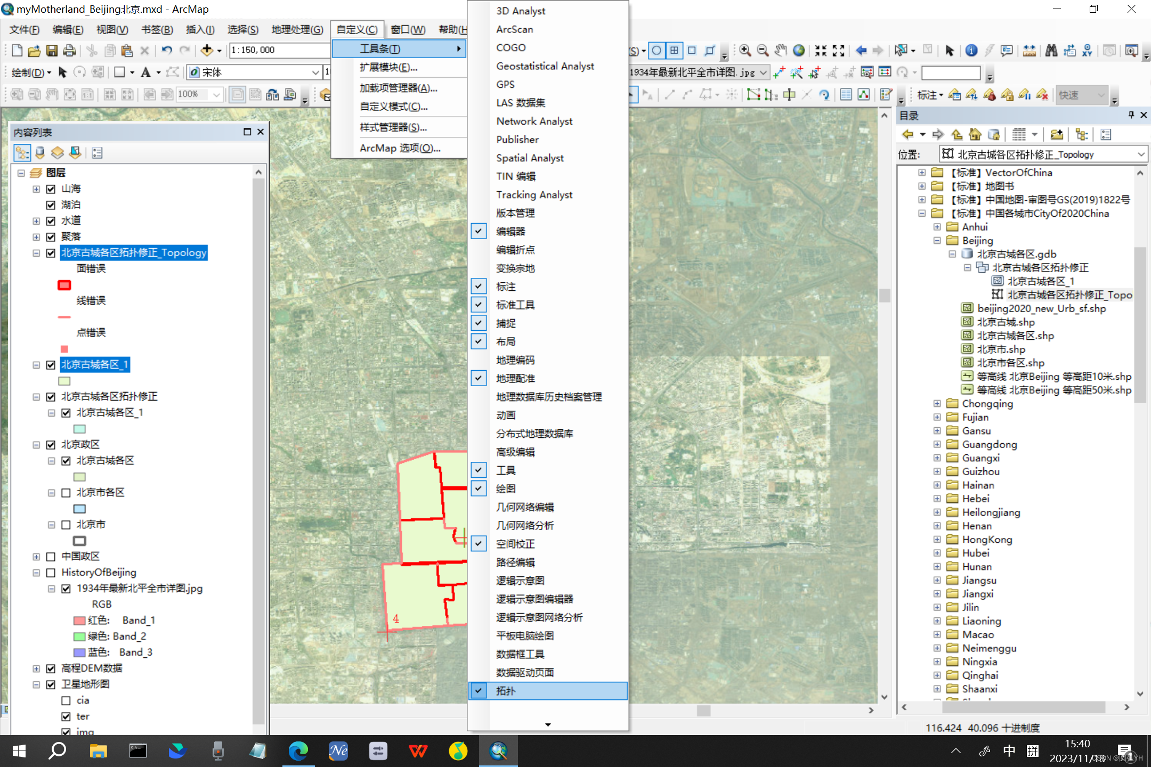Viewport: 1151px width, 767px height.
Task: Click the red 面错误 symbol swatch
Action: pos(64,285)
